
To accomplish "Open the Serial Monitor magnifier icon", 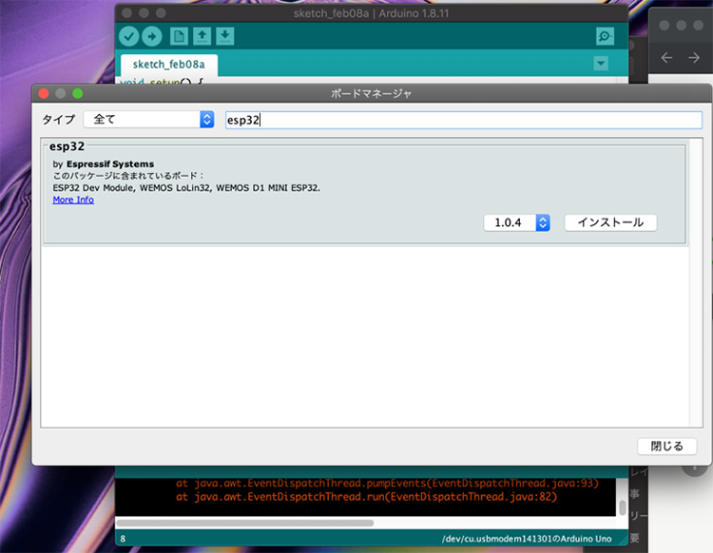I will pyautogui.click(x=605, y=36).
